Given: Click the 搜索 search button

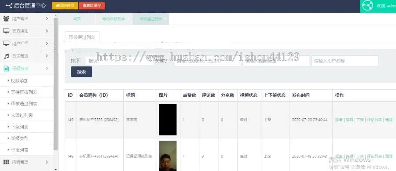Looking at the screenshot, I should click(x=81, y=72).
